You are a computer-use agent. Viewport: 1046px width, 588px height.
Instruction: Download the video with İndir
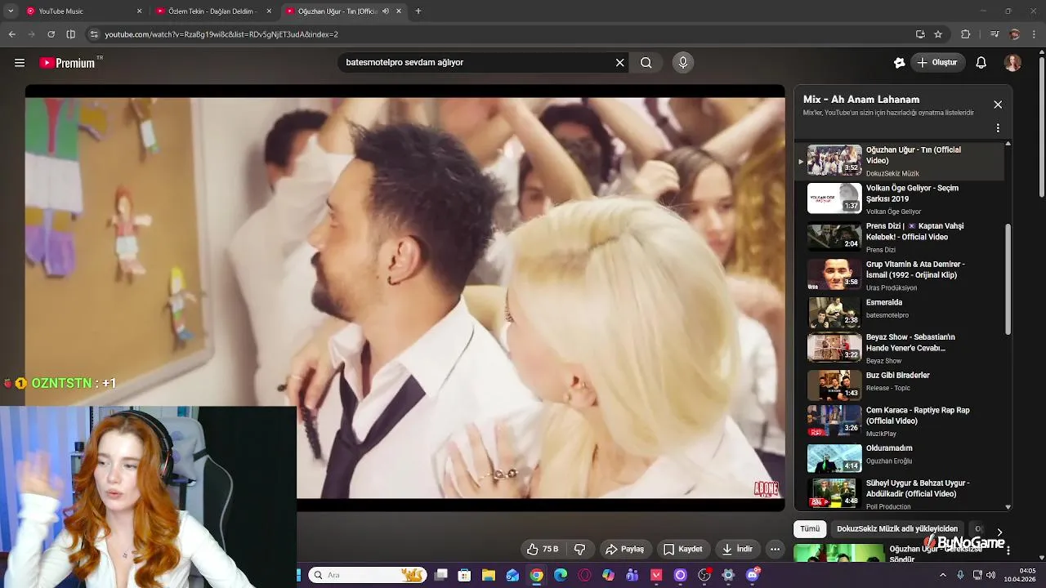736,550
